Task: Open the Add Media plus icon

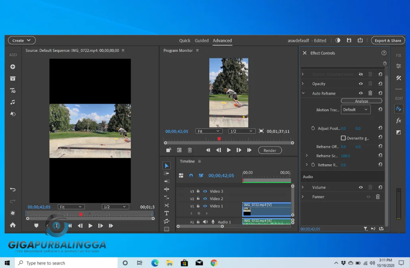Action: (x=13, y=67)
